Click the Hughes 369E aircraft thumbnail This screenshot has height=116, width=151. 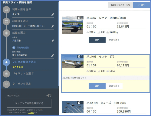click(73, 107)
